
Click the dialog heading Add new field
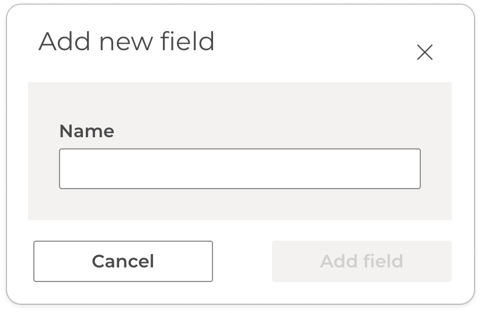pos(127,42)
